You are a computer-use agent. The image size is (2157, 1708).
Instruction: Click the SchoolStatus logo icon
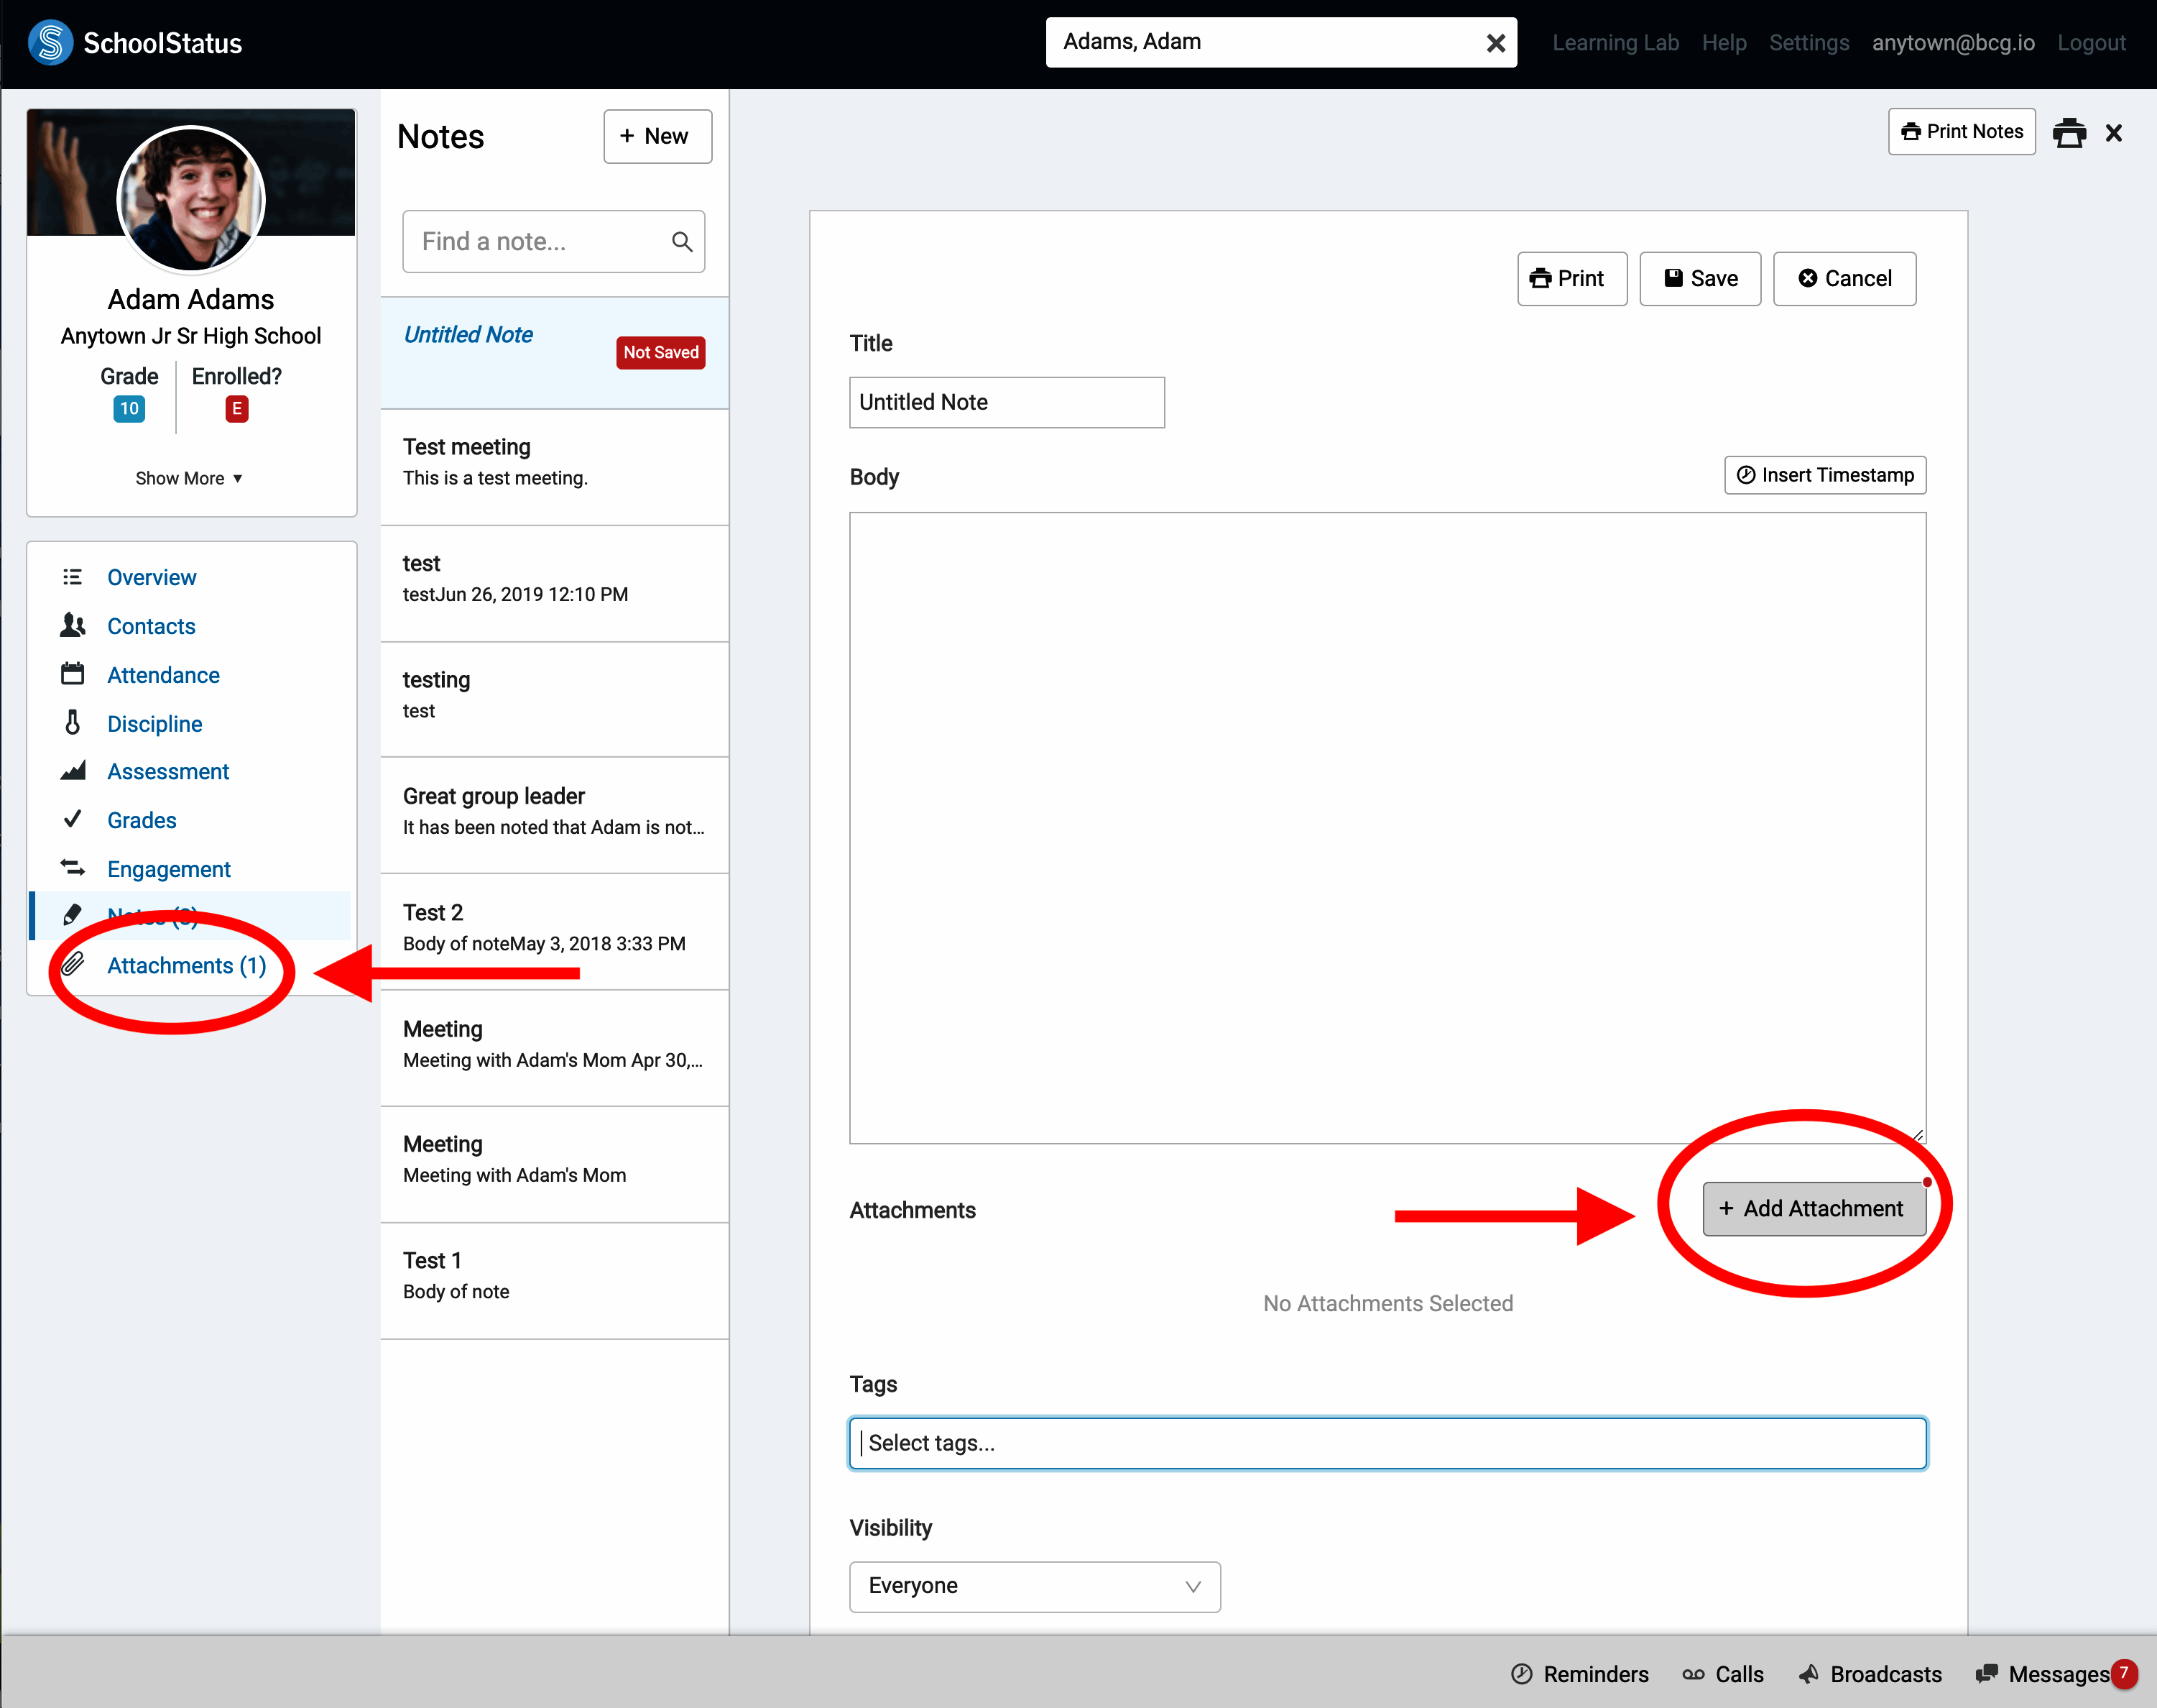point(50,42)
